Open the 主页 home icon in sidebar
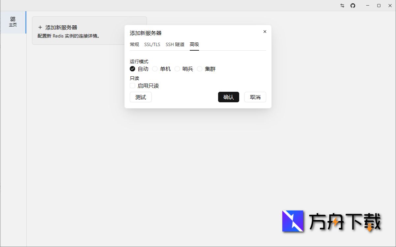Viewport: 396px width, 247px height. pyautogui.click(x=13, y=22)
